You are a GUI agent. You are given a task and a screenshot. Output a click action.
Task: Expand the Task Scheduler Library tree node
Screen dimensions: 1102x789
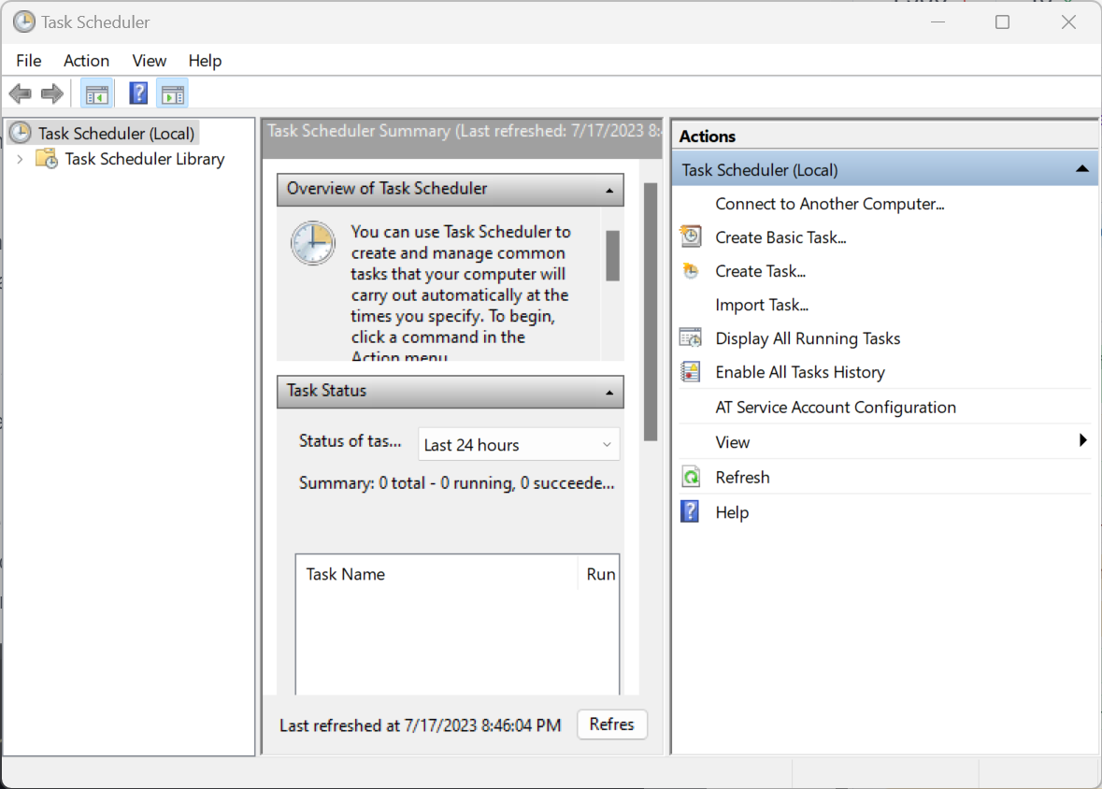coord(20,159)
